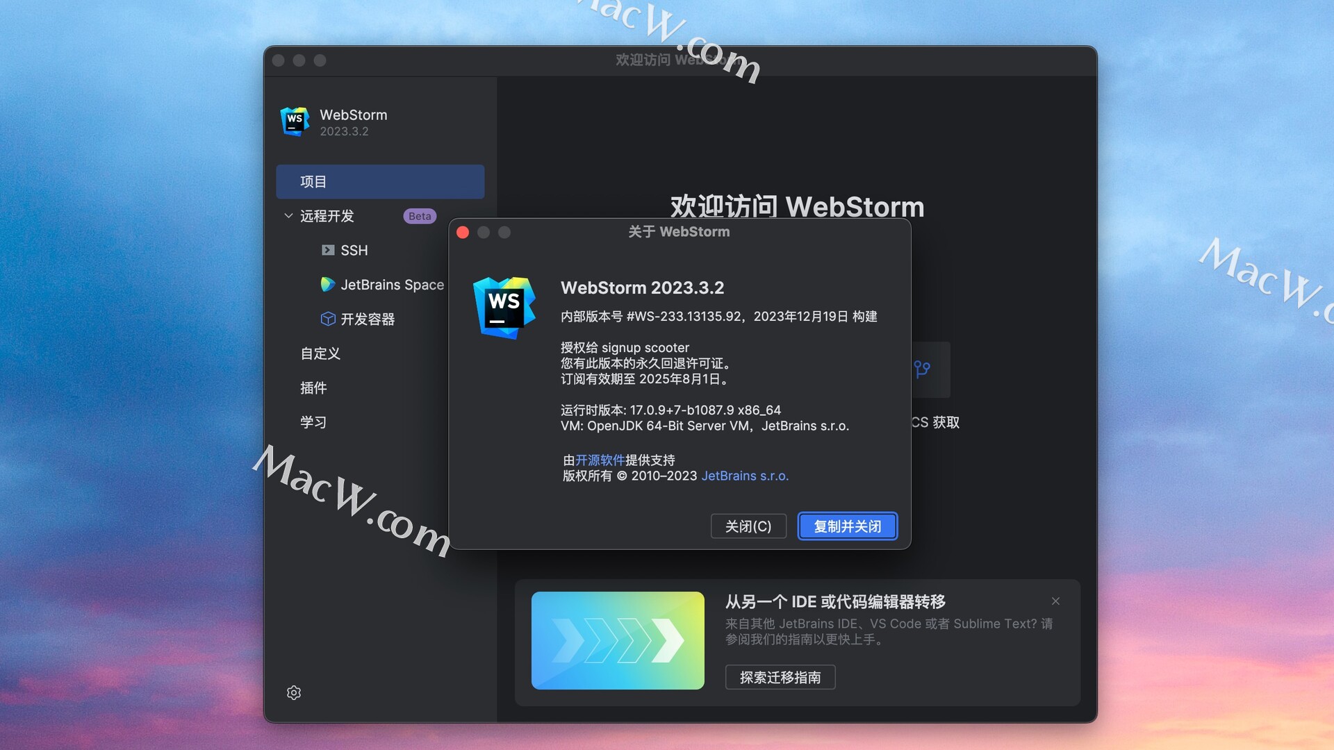Select JetBrains Space entry
Screen dimensions: 1334x750
point(392,285)
